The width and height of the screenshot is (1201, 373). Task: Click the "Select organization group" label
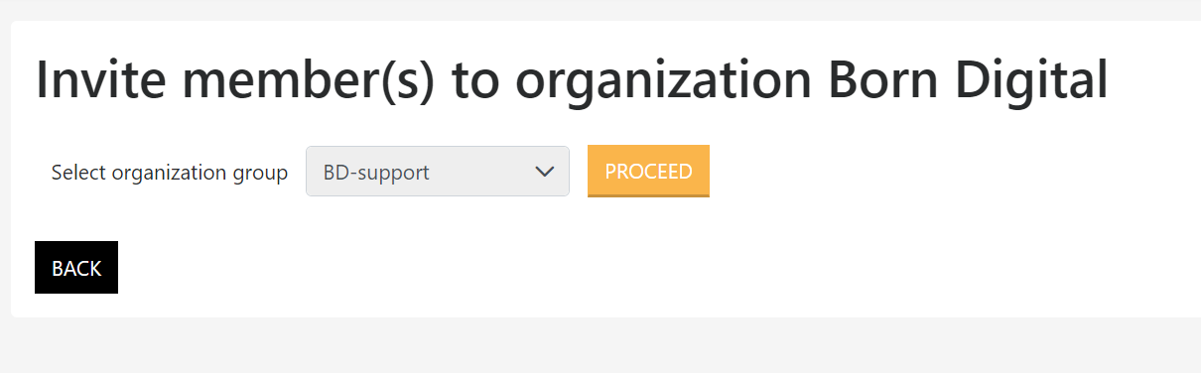170,173
